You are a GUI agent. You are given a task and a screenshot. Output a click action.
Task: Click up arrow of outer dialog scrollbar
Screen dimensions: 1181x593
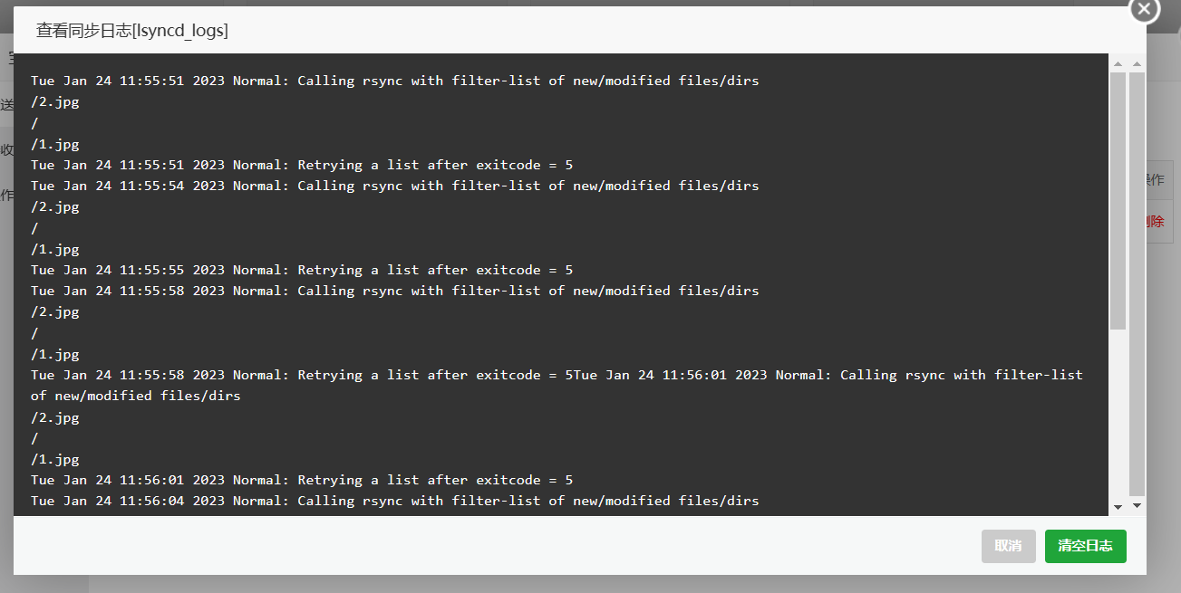tap(1137, 64)
